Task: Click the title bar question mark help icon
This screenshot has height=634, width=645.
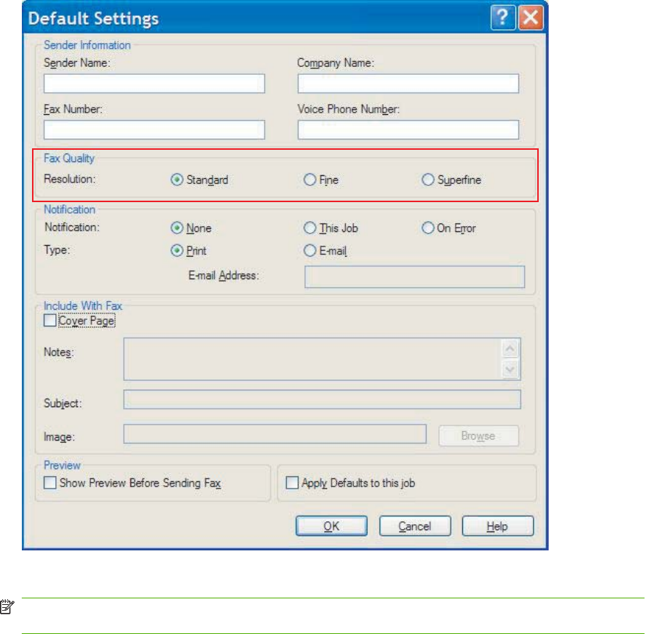Action: (502, 17)
